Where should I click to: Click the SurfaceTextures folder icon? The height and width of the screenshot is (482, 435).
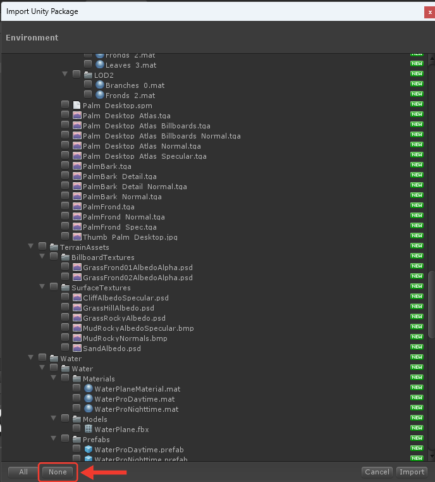(x=65, y=287)
